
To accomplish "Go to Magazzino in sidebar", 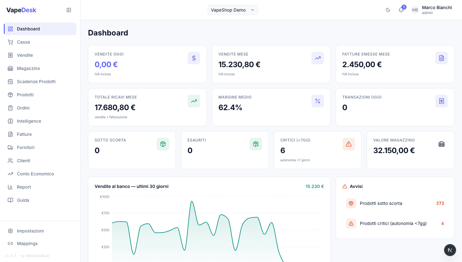I will click(x=28, y=68).
